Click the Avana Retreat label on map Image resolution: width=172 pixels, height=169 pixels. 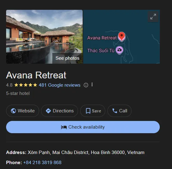tap(102, 38)
